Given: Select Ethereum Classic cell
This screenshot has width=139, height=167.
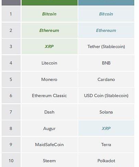Looking at the screenshot, I should pyautogui.click(x=49, y=96).
